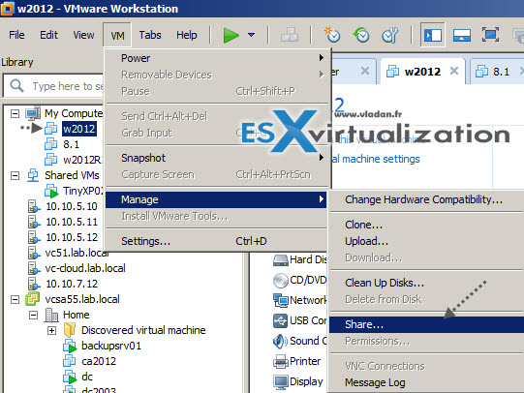Open snapshot manager wrench icon
Screen dimensions: 524x393
coord(389,35)
